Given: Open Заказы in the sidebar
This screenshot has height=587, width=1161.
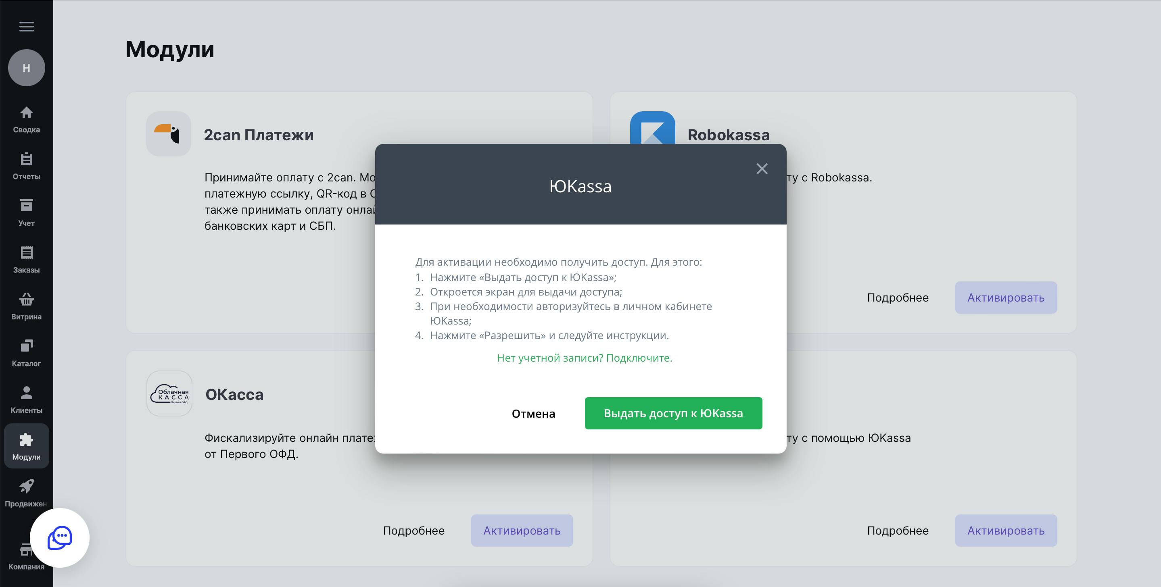Looking at the screenshot, I should coord(27,260).
